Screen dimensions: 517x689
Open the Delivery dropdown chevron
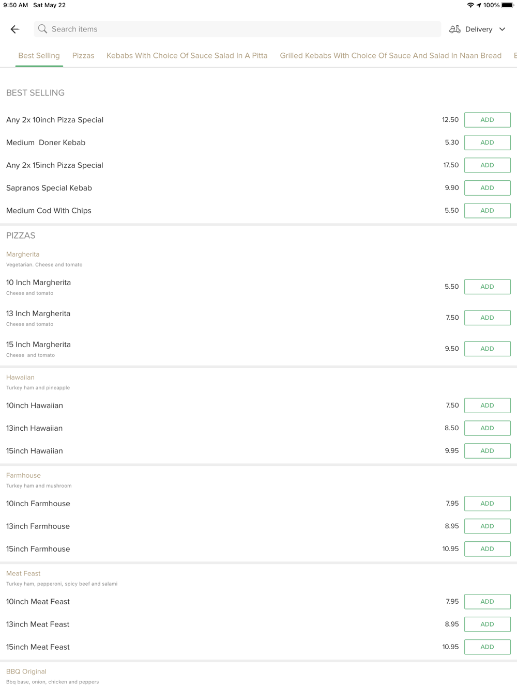click(502, 29)
